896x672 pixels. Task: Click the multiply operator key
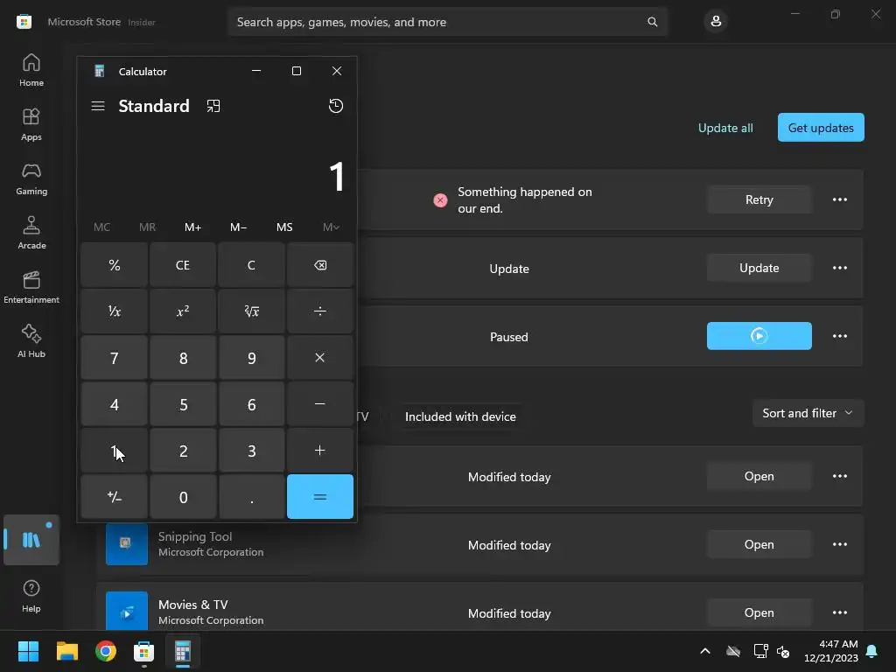pyautogui.click(x=320, y=358)
